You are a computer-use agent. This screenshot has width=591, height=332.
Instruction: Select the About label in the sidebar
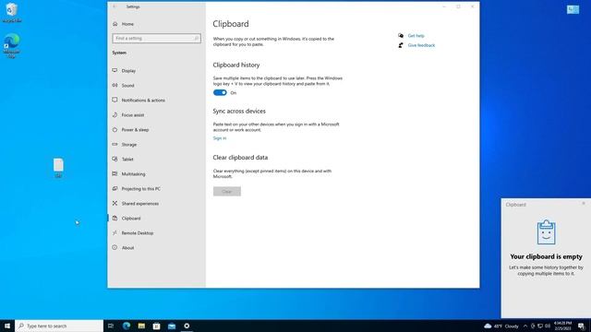[x=127, y=248]
